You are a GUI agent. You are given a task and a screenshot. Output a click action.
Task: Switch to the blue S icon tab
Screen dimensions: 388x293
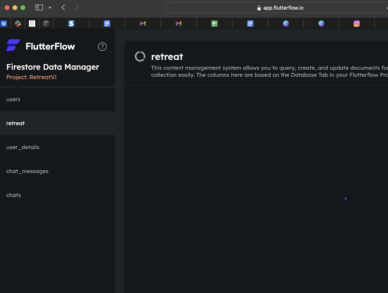(71, 24)
